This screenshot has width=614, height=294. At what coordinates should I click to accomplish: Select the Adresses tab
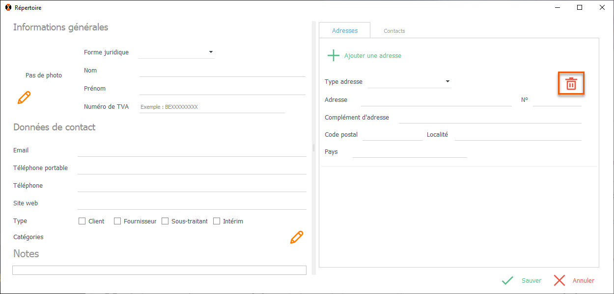coord(345,30)
